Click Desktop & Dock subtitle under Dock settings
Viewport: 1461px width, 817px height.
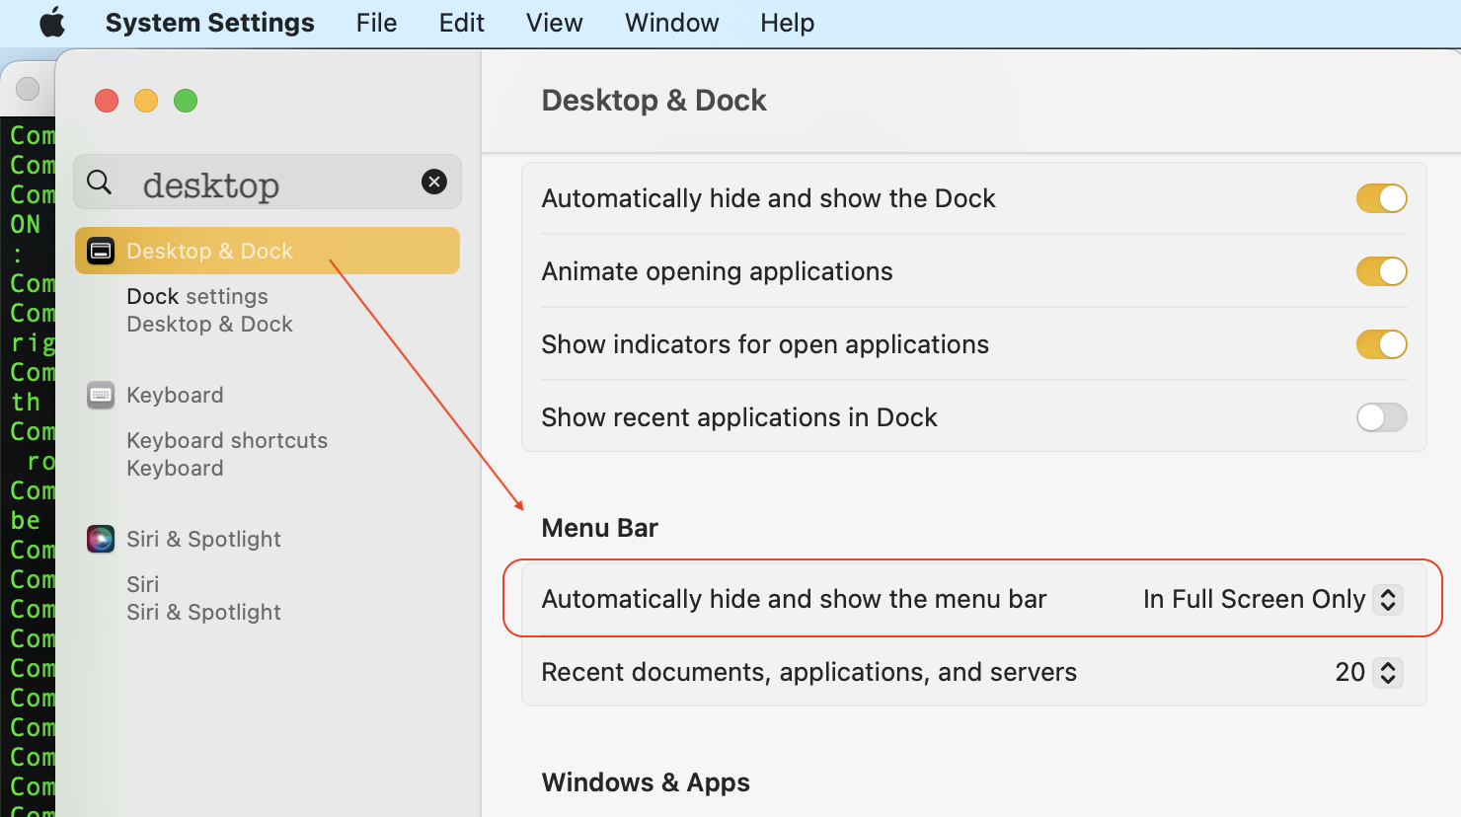tap(210, 324)
